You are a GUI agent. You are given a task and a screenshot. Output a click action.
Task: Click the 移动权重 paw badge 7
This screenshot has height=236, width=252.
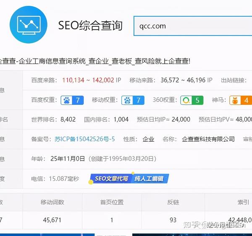(133, 100)
